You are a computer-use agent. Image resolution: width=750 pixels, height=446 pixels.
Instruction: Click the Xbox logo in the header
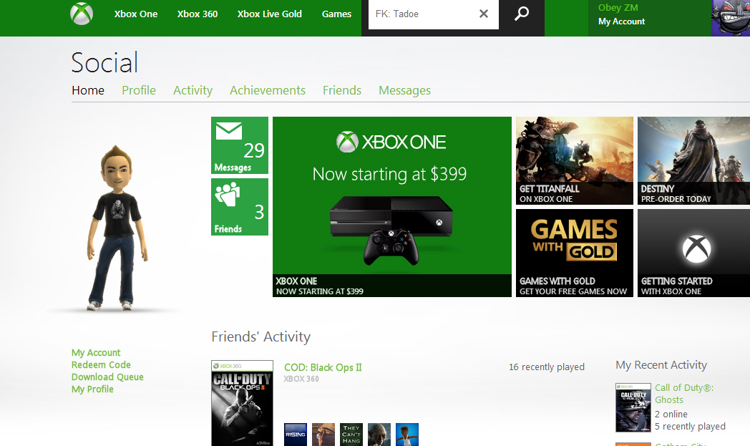coord(82,14)
